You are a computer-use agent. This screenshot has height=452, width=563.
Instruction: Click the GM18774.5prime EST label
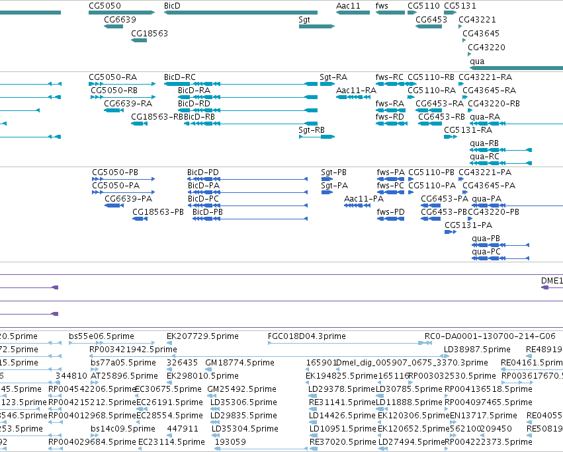pos(239,363)
